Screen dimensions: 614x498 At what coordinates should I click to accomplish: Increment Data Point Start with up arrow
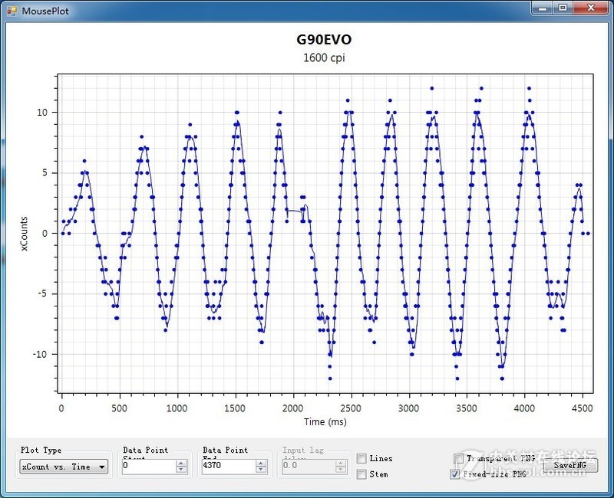[x=181, y=463]
